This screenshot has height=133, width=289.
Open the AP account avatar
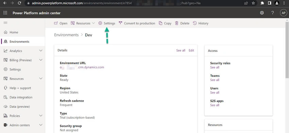[x=284, y=13]
